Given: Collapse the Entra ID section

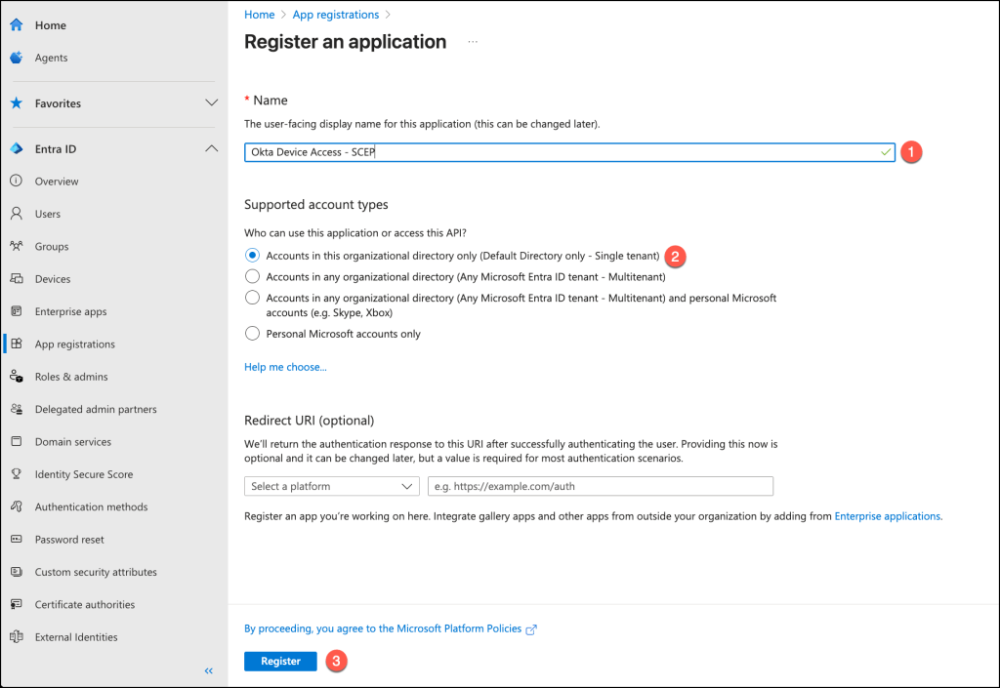Looking at the screenshot, I should point(211,149).
